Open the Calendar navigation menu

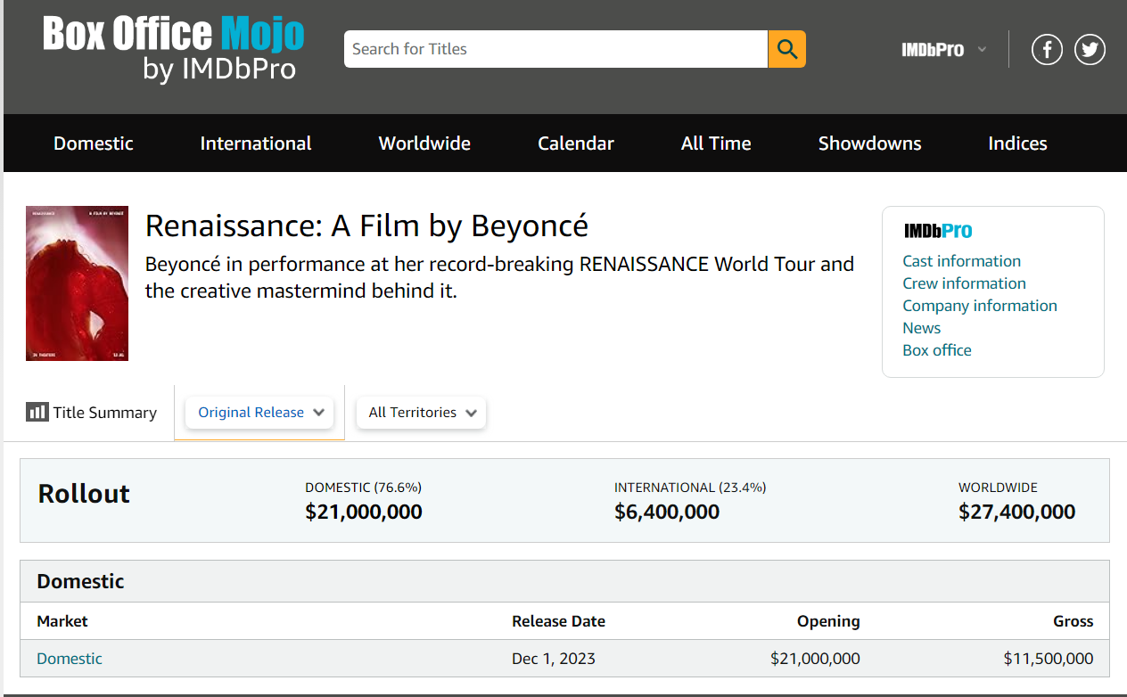click(x=576, y=143)
